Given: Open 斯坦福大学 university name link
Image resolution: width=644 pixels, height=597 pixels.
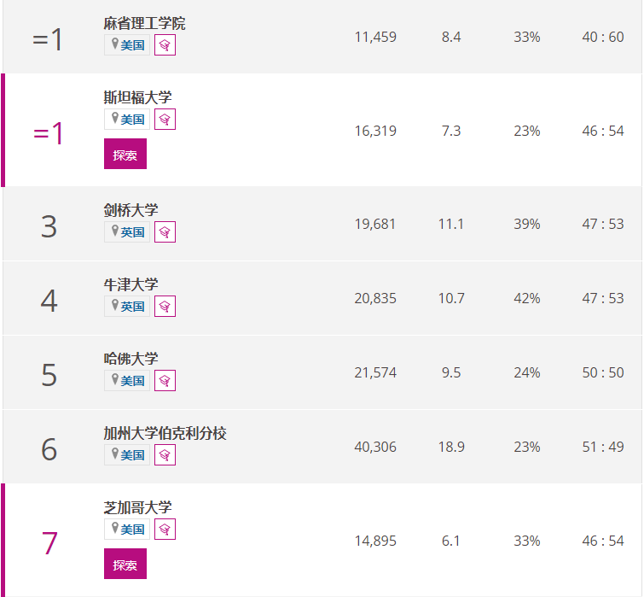Looking at the screenshot, I should [137, 97].
